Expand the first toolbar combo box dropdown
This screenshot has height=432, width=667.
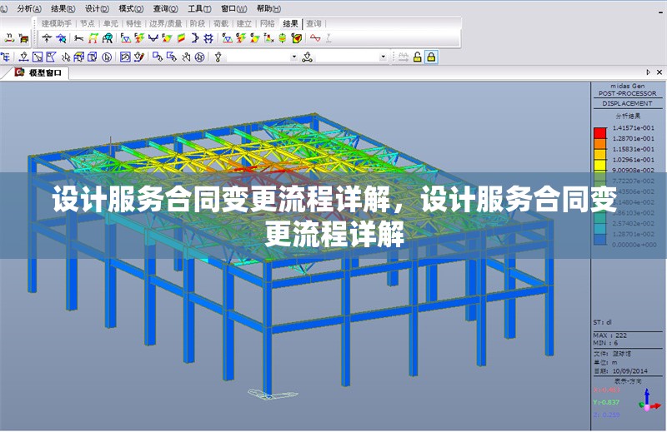point(293,57)
